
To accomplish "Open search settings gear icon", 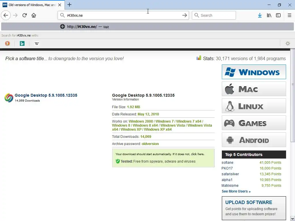I will click(x=288, y=44).
